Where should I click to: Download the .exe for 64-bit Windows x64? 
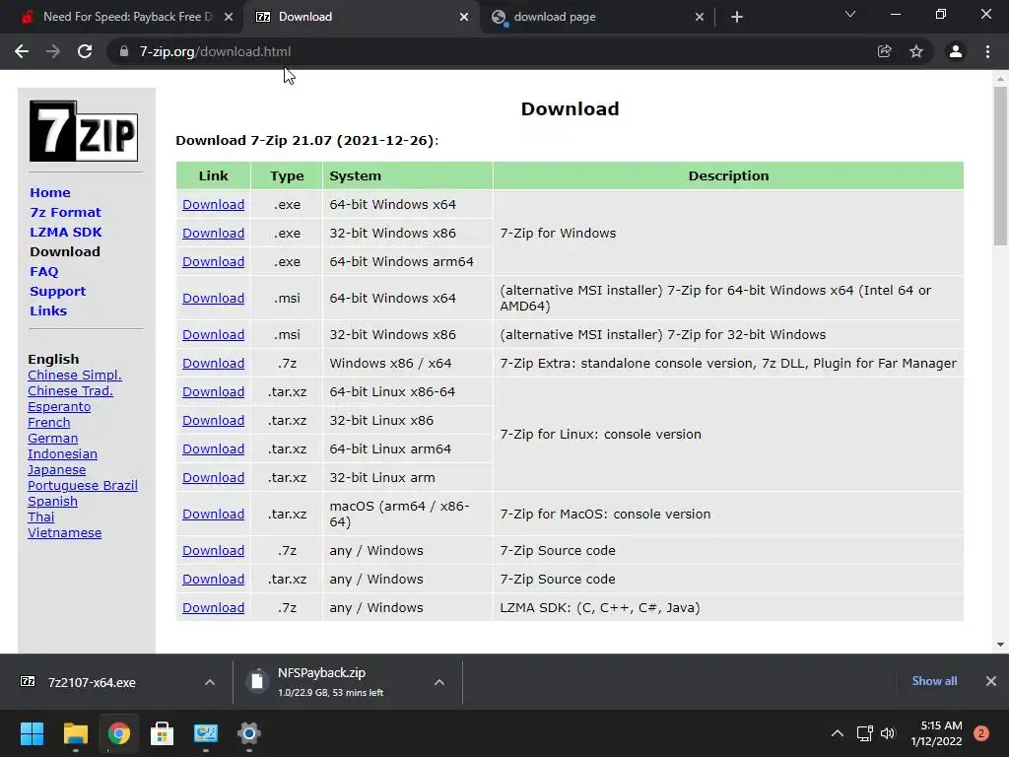click(213, 205)
